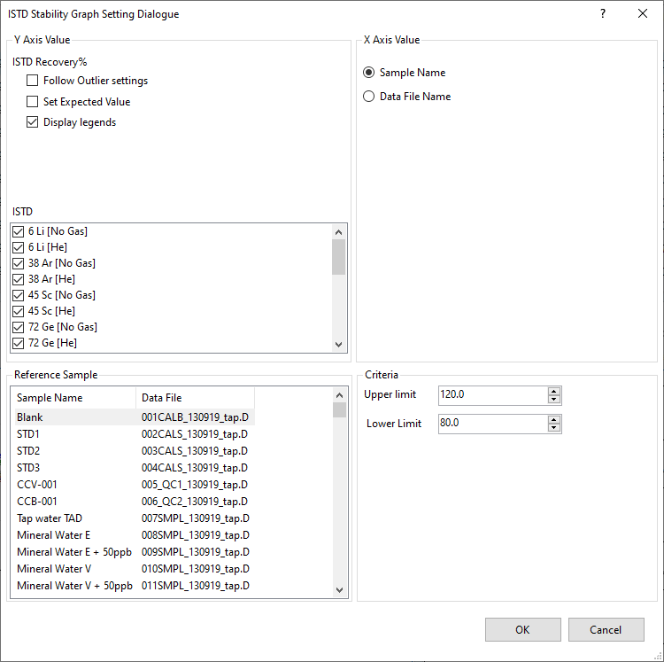Tick the Set Expected Value checkbox
The height and width of the screenshot is (662, 664).
coord(32,101)
